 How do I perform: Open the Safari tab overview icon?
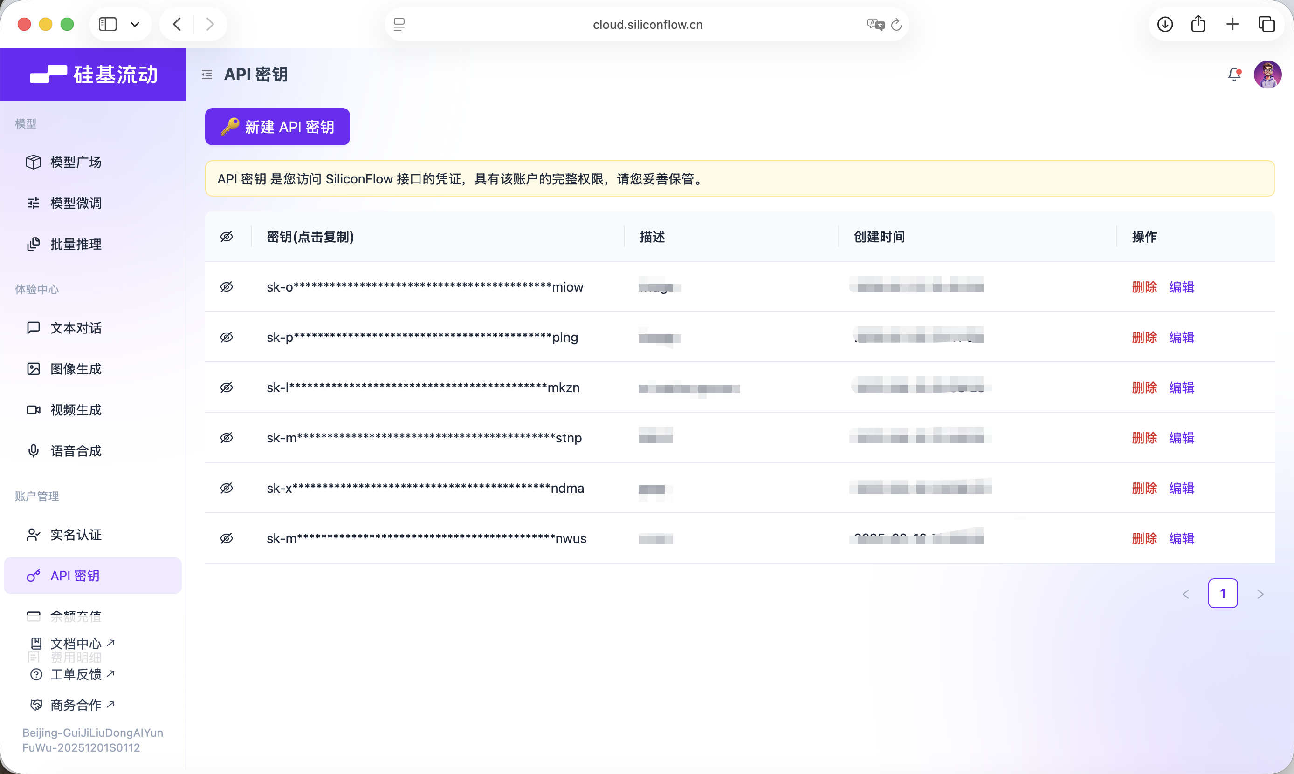point(1266,24)
